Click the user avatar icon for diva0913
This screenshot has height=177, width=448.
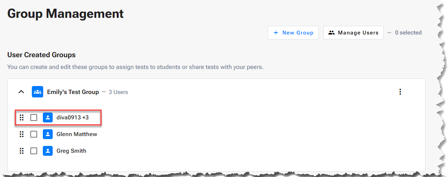point(48,117)
